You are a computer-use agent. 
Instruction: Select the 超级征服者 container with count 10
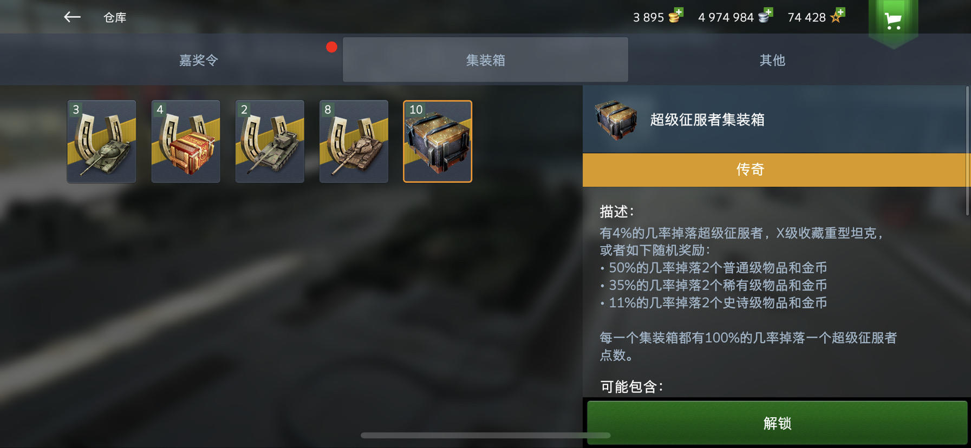pyautogui.click(x=438, y=141)
